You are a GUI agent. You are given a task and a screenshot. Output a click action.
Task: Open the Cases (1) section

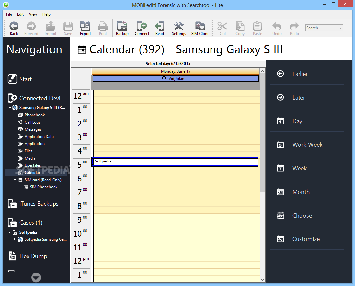pos(25,222)
